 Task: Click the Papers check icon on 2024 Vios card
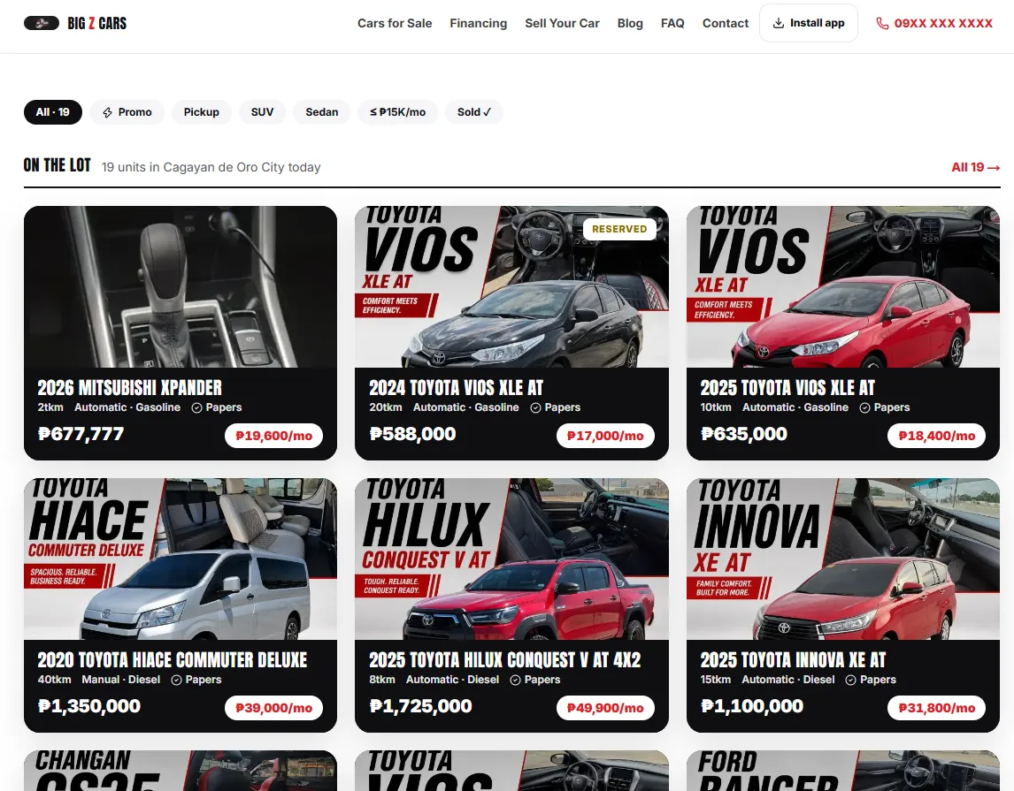(535, 408)
